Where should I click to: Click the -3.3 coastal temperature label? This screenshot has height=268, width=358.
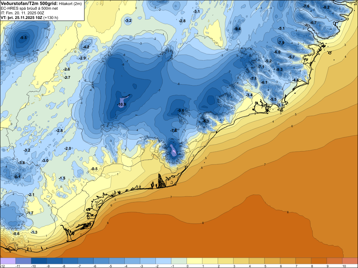tap(280, 105)
